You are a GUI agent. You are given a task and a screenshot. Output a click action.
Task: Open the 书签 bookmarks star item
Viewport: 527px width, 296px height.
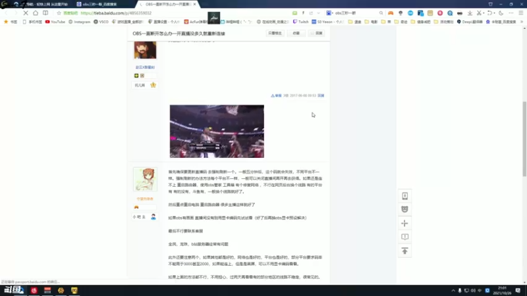[x=11, y=22]
